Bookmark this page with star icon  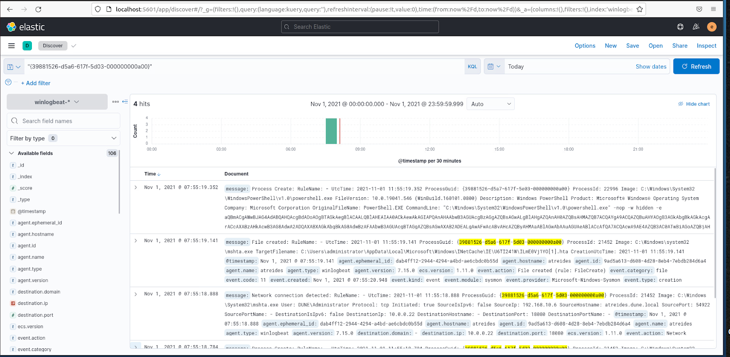640,9
